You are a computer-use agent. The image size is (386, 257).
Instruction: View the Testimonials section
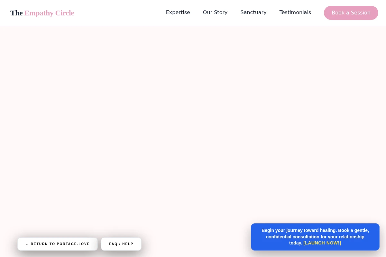(x=295, y=13)
